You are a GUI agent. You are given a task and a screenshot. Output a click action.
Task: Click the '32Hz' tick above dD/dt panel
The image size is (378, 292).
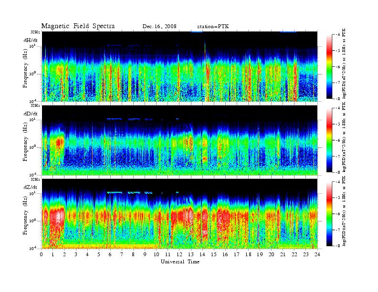coord(35,105)
